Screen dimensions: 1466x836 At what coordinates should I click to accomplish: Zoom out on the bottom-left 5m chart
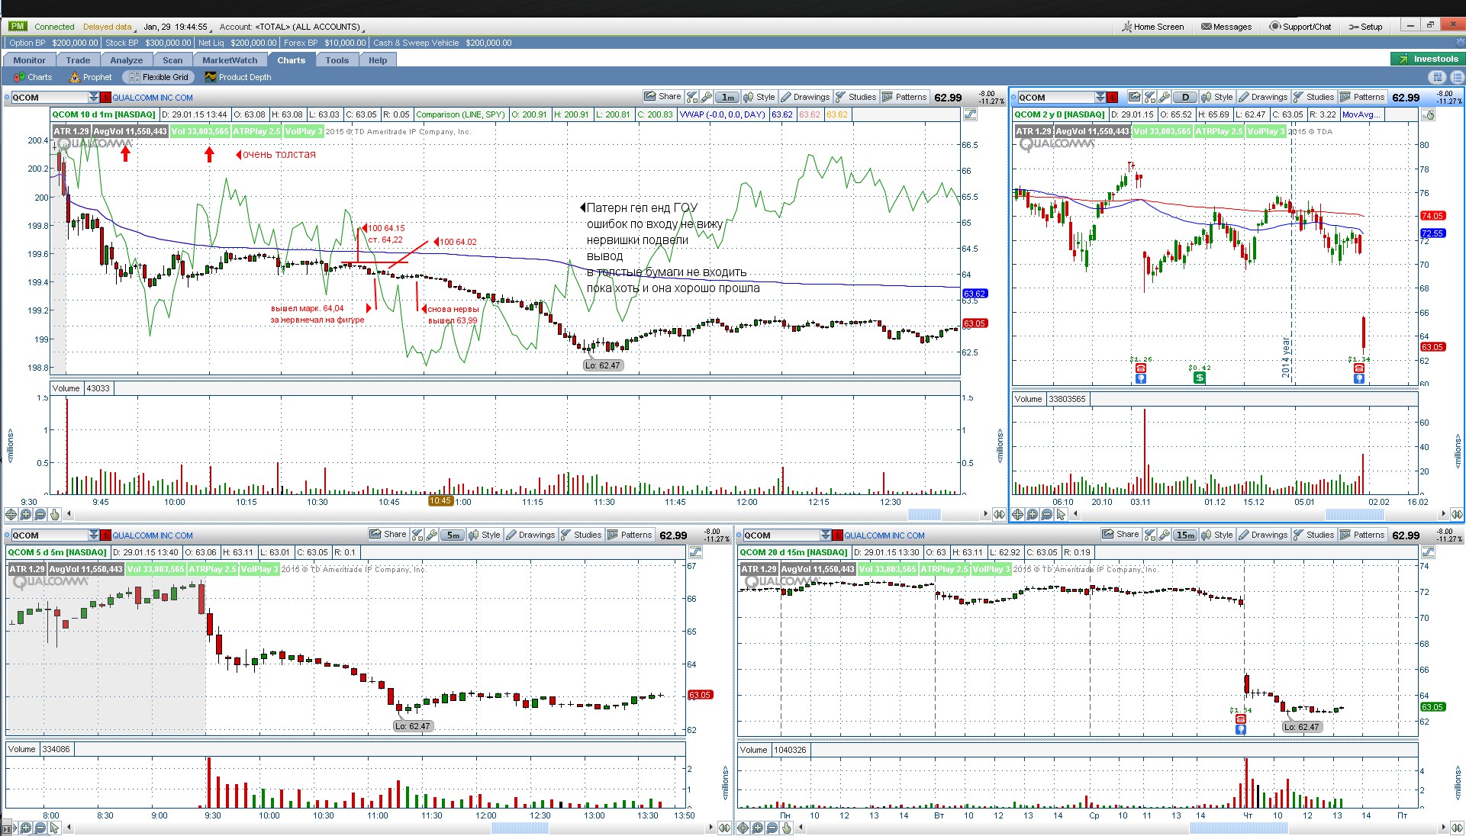click(x=40, y=828)
